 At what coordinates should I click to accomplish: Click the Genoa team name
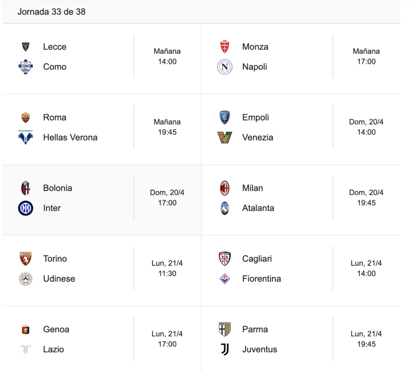click(56, 329)
